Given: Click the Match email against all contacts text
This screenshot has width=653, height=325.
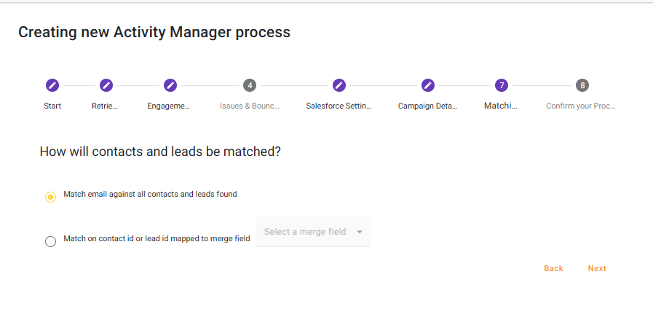Looking at the screenshot, I should click(x=150, y=195).
